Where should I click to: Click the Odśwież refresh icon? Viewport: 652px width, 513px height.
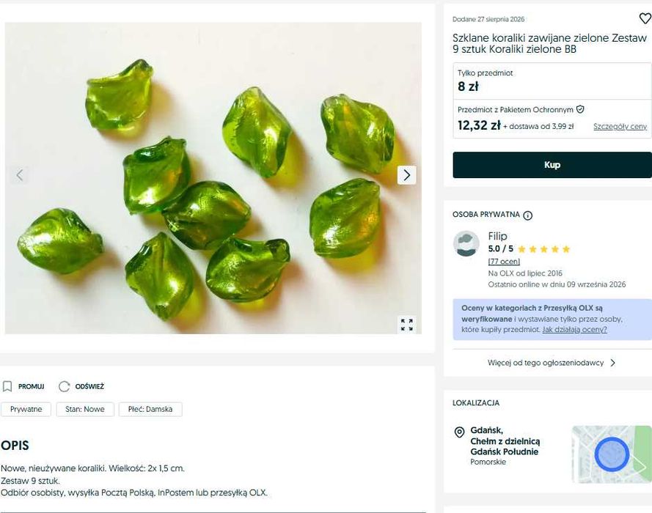point(64,386)
